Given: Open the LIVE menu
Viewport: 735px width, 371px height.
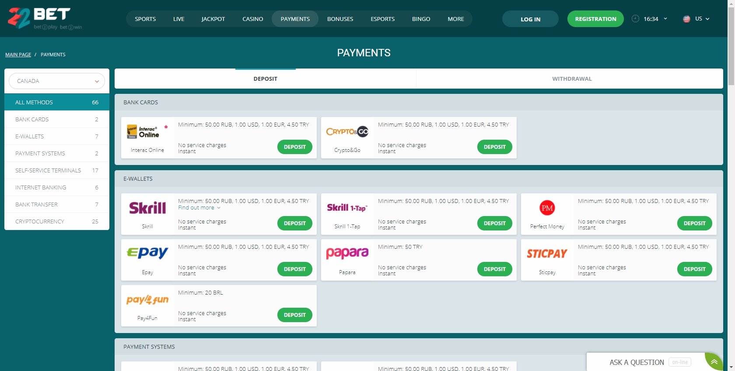Looking at the screenshot, I should (178, 19).
